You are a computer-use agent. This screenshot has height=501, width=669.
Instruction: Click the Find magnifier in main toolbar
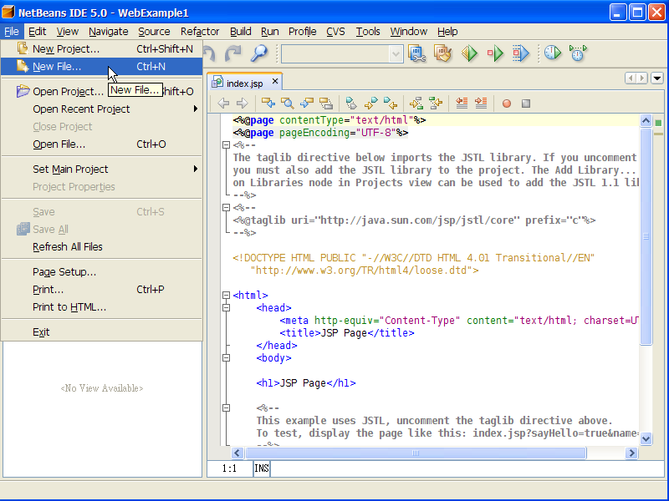pos(258,53)
